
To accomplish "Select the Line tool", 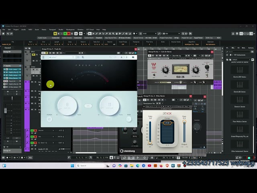I will tap(123, 34).
